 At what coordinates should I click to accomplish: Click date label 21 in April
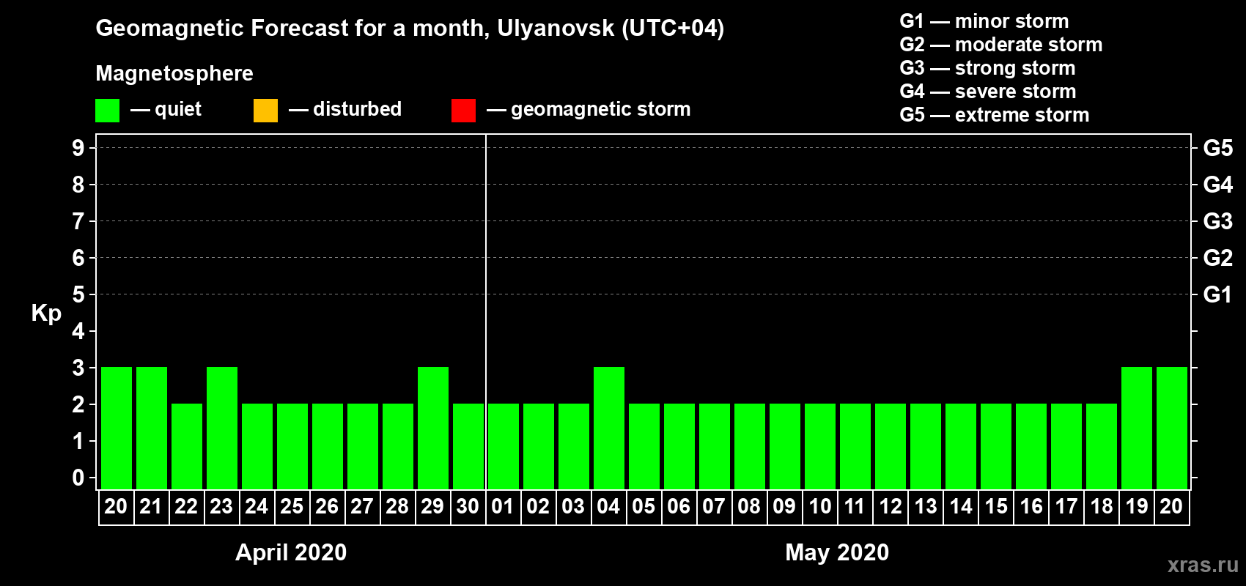point(151,506)
